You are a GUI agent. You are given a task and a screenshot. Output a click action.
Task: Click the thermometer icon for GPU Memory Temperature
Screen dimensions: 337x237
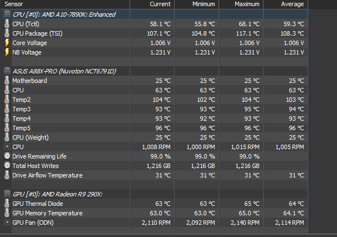7,213
